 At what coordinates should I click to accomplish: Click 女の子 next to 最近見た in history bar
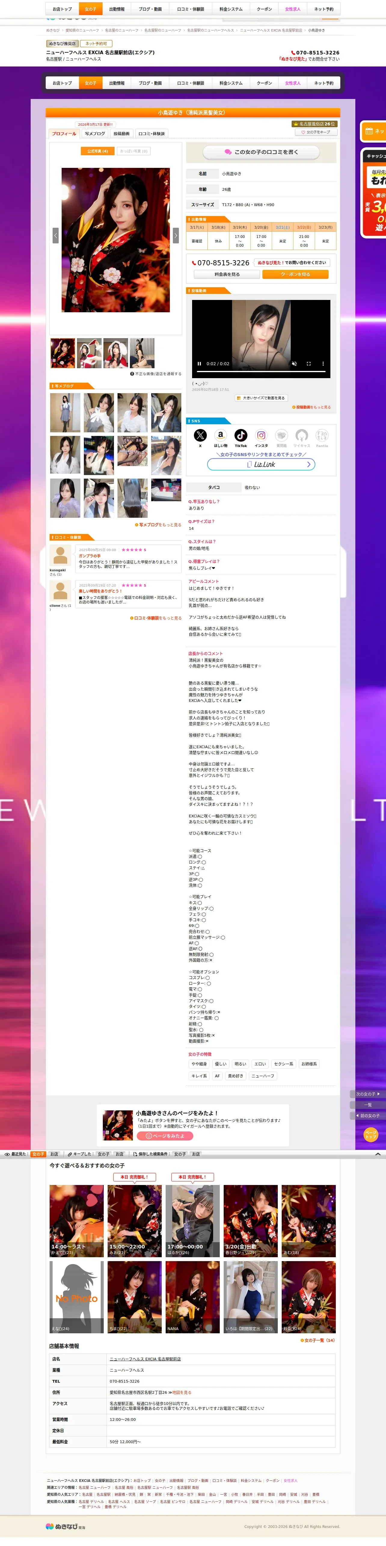pyautogui.click(x=38, y=1154)
